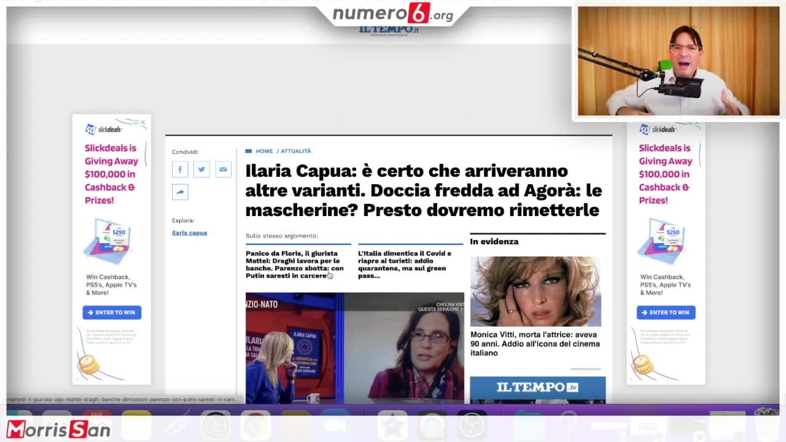Click the Ilaria Capua article main image
Viewport: 786px width, 442px height.
tap(355, 347)
